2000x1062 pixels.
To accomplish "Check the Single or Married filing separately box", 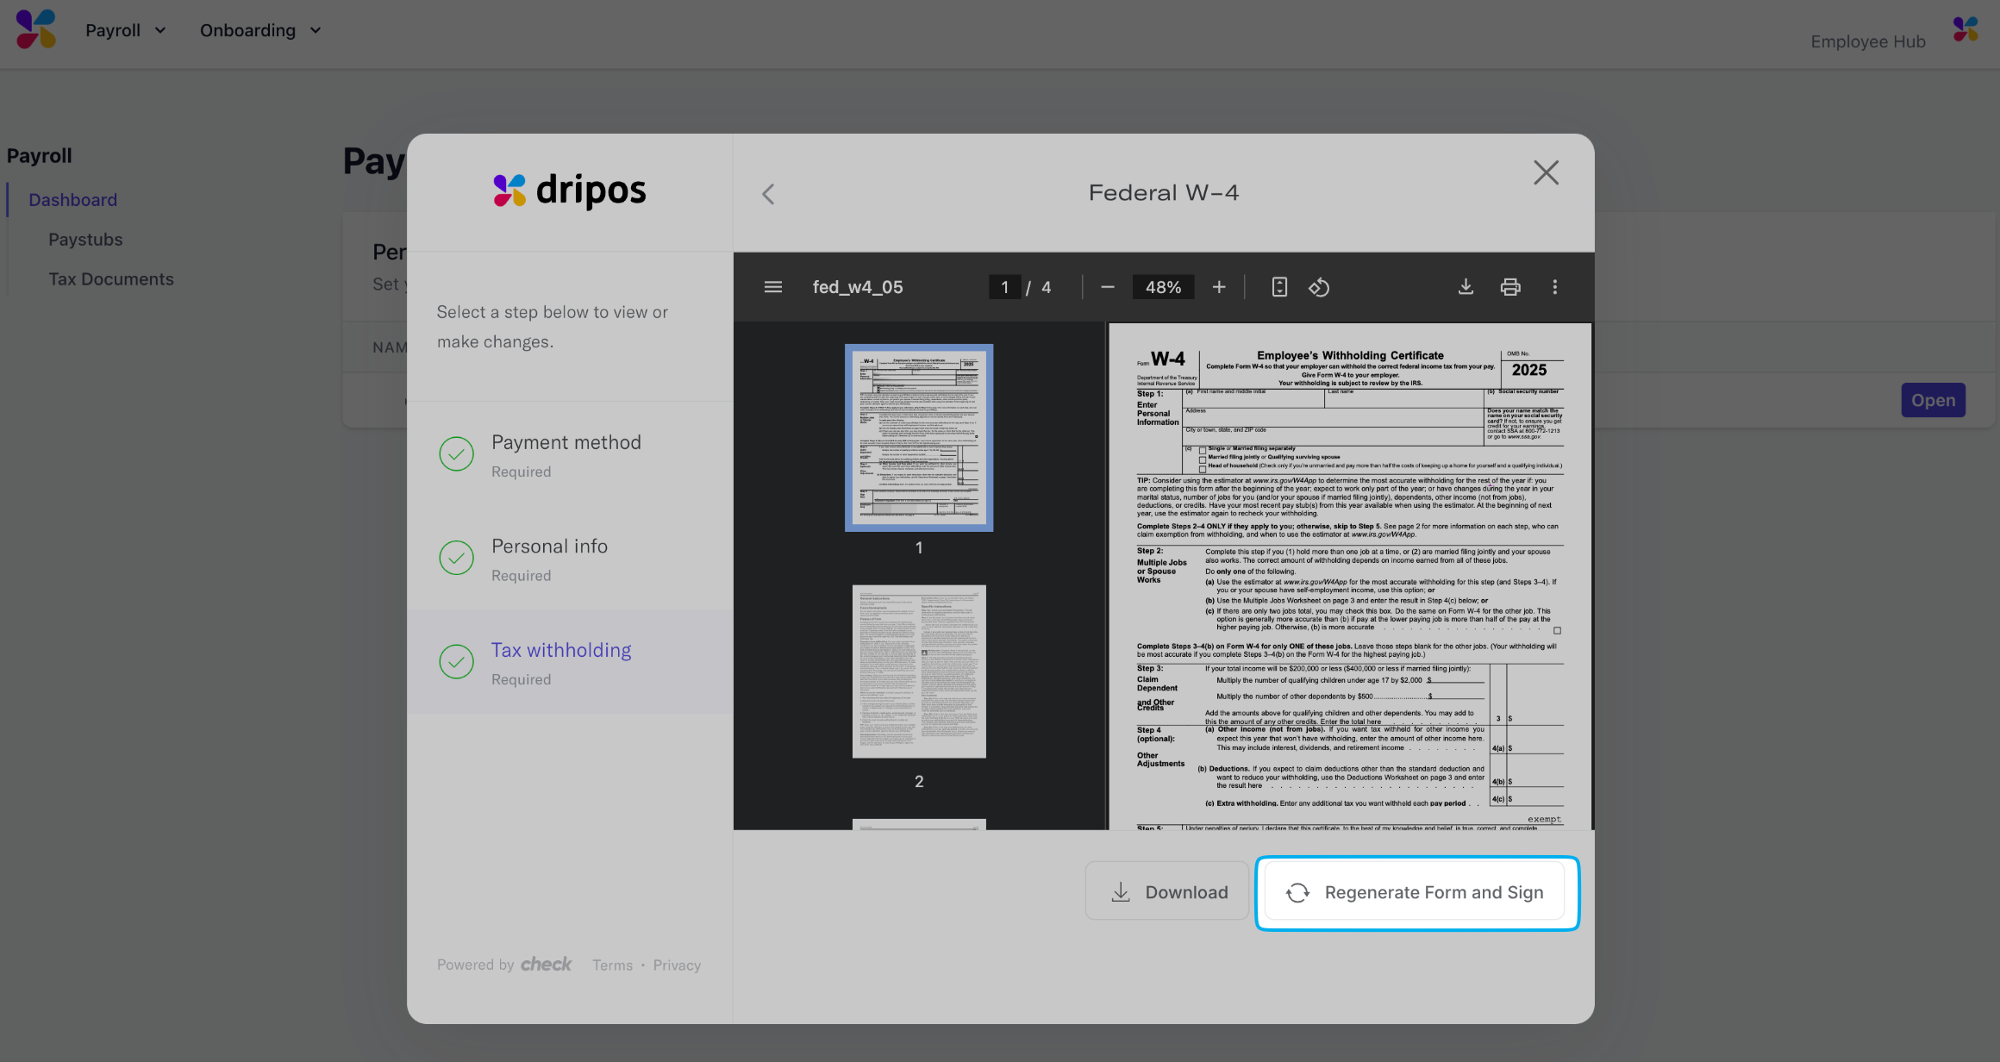I will coord(1203,450).
